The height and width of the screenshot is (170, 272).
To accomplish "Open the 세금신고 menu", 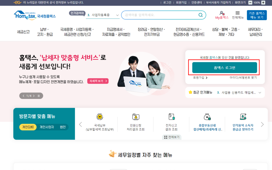I will pyautogui.click(x=23, y=32).
